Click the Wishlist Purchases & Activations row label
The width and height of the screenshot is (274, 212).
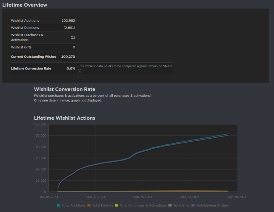27,37
